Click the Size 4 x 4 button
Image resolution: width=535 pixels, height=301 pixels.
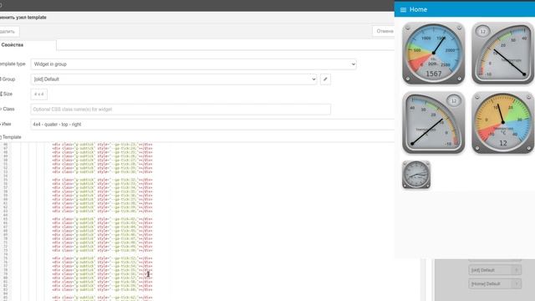(39, 94)
